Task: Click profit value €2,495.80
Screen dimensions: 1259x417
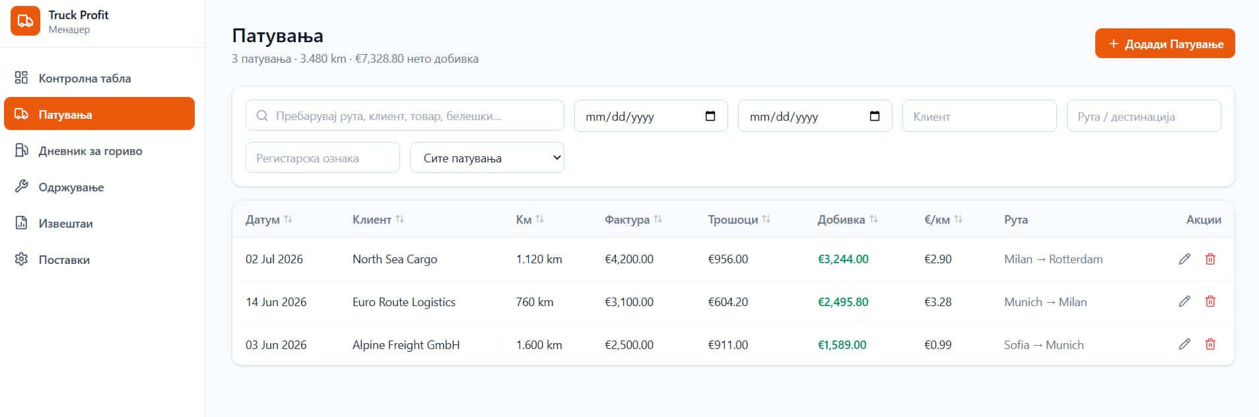Action: click(843, 302)
